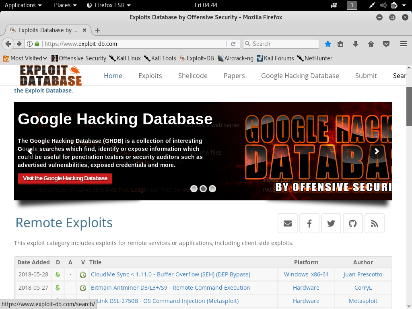The width and height of the screenshot is (412, 309).
Task: Open the Offensive Security bookmark
Action: click(x=79, y=58)
